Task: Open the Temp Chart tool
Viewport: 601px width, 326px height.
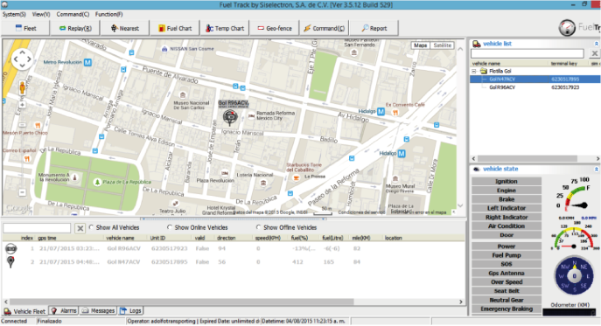Action: point(225,28)
